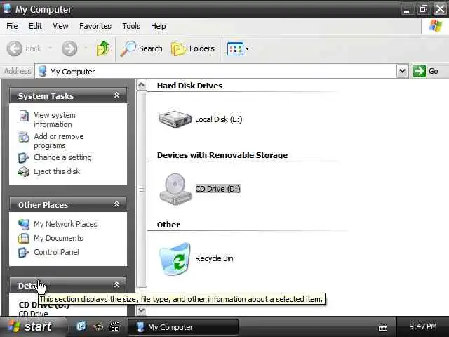Click My Documents icon

point(24,238)
